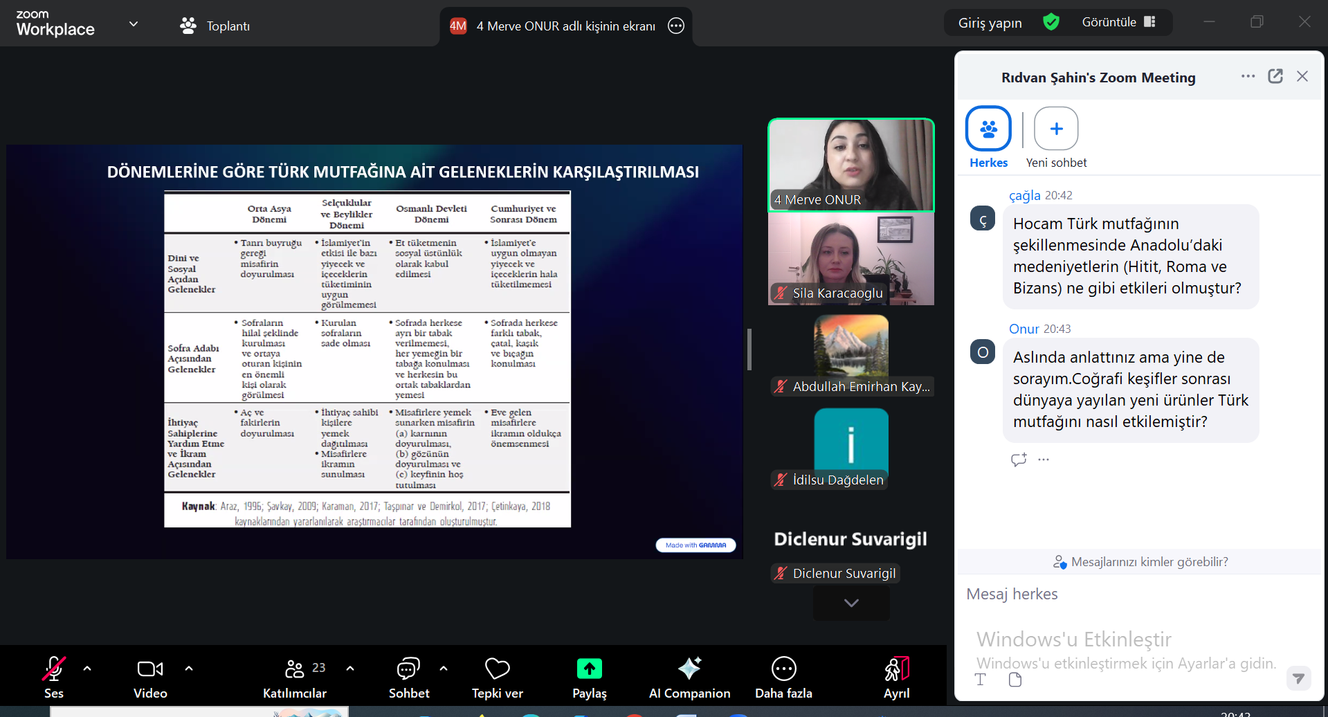
Task: Expand audio options arrow beside Ses
Action: pos(87,669)
